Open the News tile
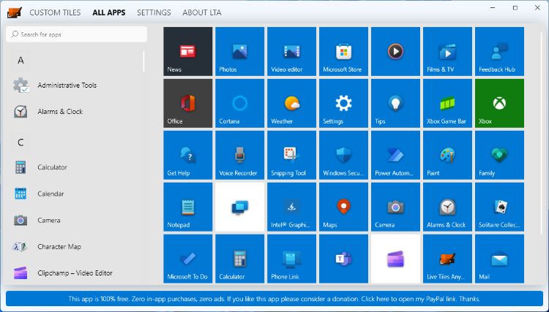The height and width of the screenshot is (312, 549). click(x=187, y=51)
